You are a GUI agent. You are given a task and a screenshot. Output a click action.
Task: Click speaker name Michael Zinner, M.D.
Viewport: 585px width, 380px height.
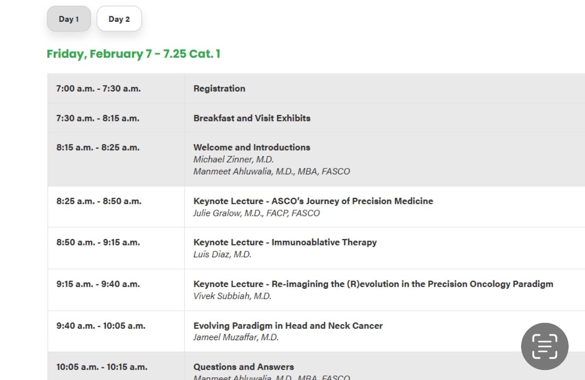pos(234,159)
